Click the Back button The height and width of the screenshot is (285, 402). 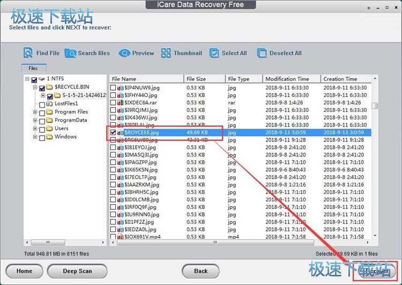tap(201, 271)
